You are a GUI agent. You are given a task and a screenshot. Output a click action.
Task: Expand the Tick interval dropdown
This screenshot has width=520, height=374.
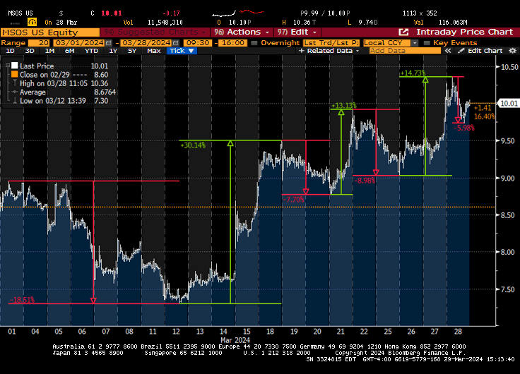(182, 51)
